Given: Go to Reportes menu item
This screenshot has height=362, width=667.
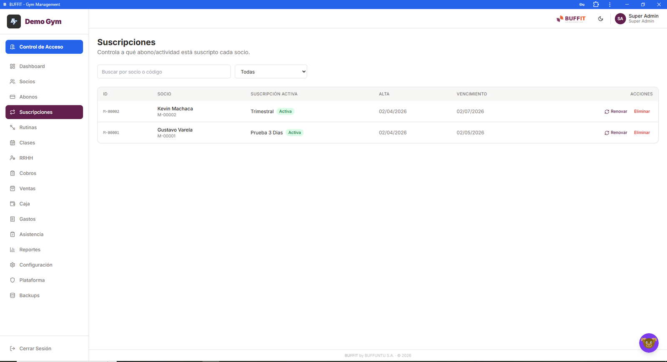Looking at the screenshot, I should click(44, 250).
